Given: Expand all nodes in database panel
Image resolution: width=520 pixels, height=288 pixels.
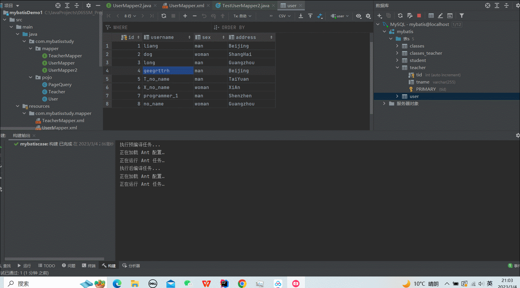Looking at the screenshot, I should pos(497,5).
